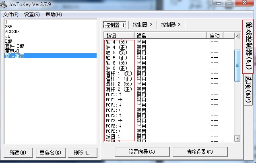Click the vertical scrollbar thumb

[x=237, y=65]
